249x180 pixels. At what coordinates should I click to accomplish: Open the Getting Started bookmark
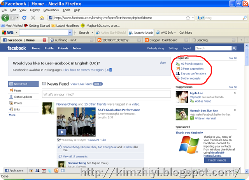tap(37, 26)
